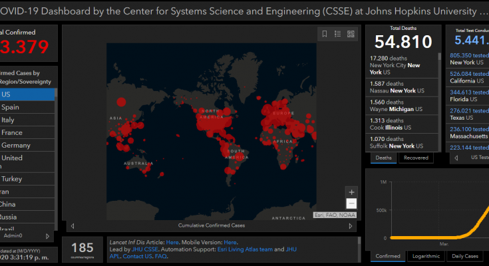Image resolution: width=489 pixels, height=266 pixels.
Task: Select the 17.280 deaths New York City entry
Action: (x=402, y=65)
